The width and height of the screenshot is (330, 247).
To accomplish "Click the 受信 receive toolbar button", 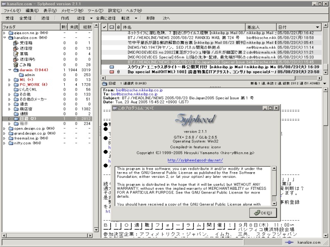I will pyautogui.click(x=9, y=18).
